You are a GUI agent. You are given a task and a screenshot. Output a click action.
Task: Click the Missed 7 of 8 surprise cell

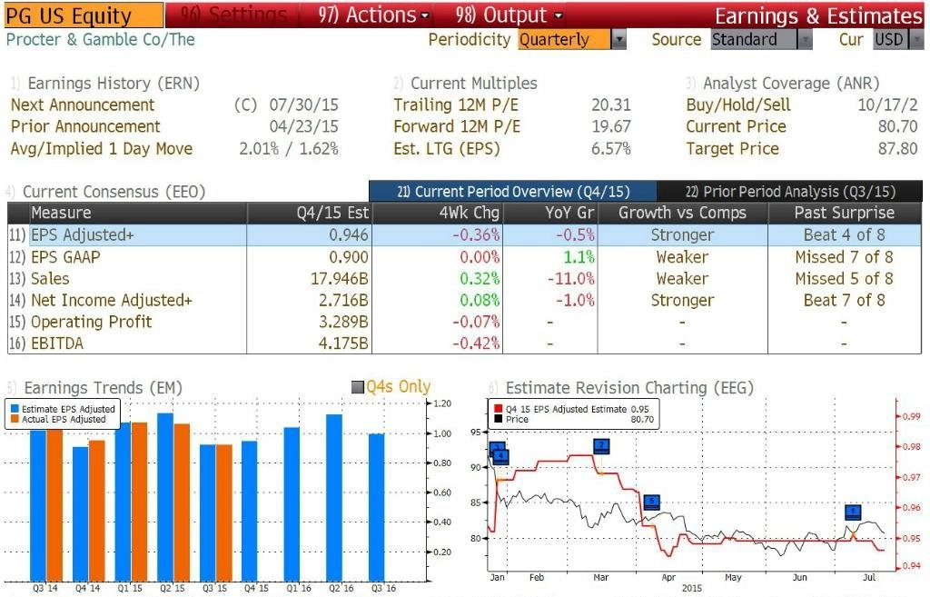[844, 257]
